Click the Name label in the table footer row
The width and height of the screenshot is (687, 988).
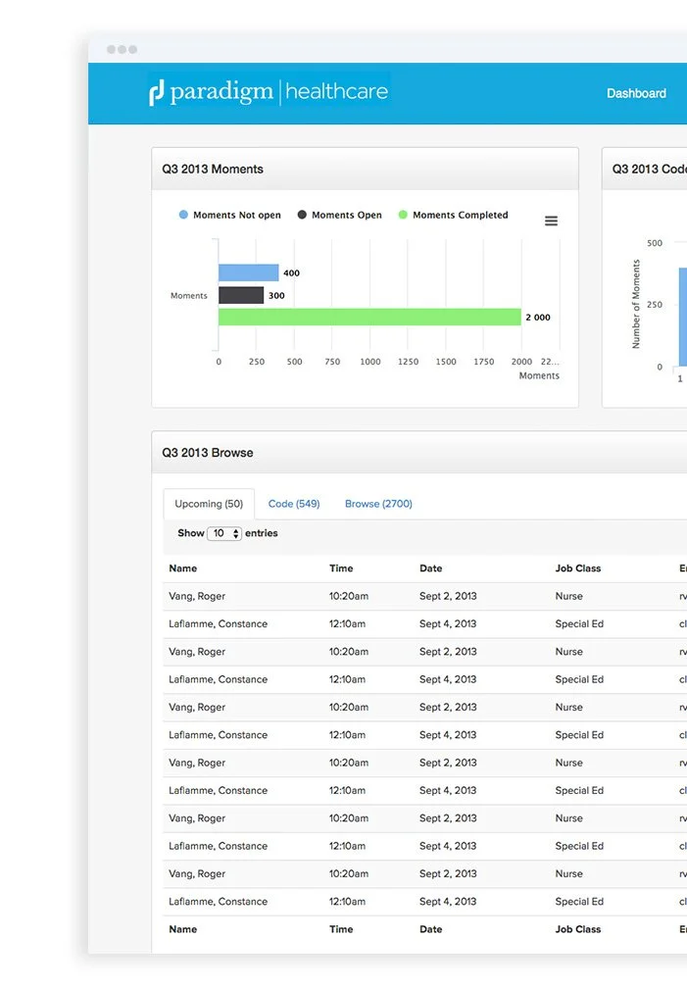click(x=183, y=929)
